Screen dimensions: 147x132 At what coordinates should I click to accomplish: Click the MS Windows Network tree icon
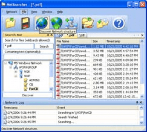click(11, 63)
